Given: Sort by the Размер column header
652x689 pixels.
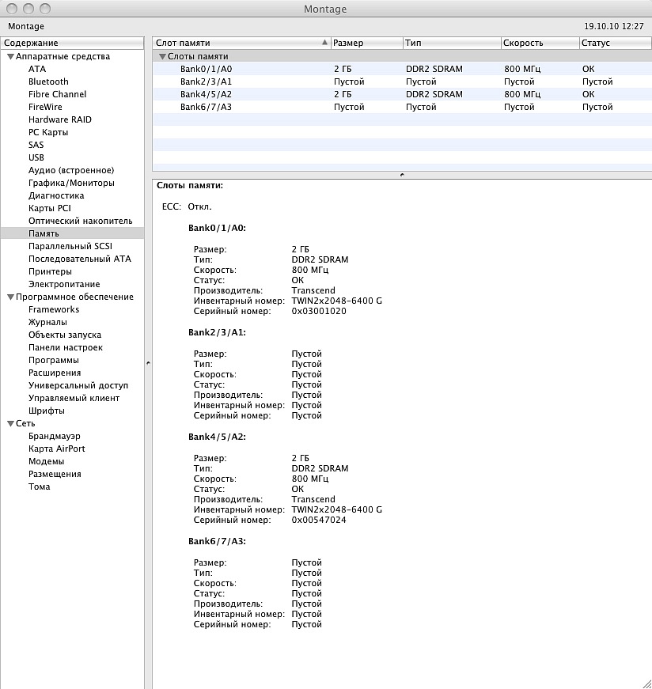Looking at the screenshot, I should coord(366,43).
